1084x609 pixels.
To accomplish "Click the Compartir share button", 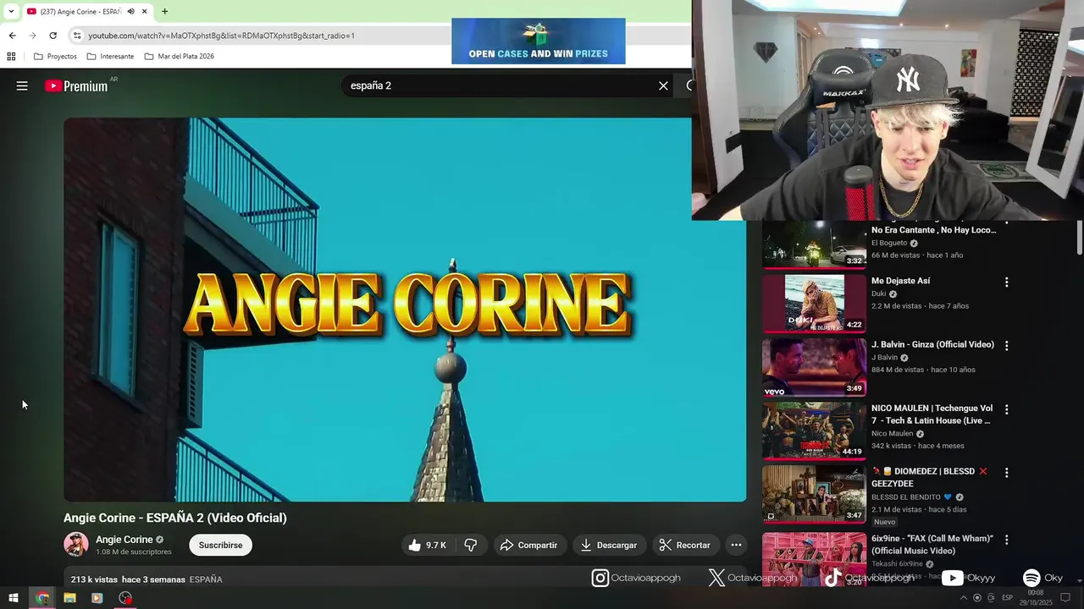I will [x=530, y=546].
